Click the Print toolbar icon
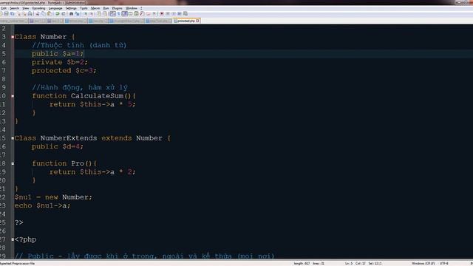This screenshot has height=266, width=473. pyautogui.click(x=30, y=13)
